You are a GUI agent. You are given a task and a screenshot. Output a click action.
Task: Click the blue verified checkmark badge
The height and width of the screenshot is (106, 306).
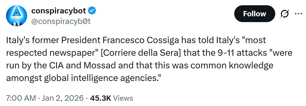click(92, 11)
